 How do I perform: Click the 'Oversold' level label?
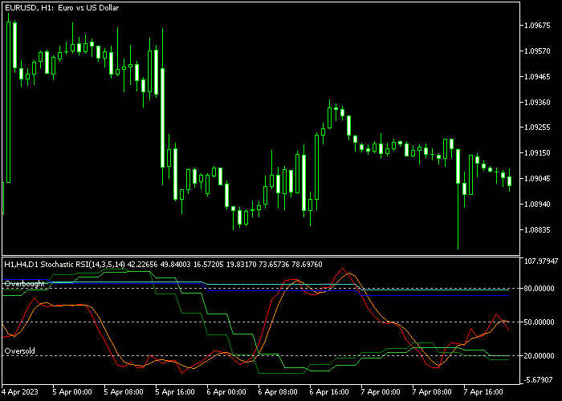(20, 351)
